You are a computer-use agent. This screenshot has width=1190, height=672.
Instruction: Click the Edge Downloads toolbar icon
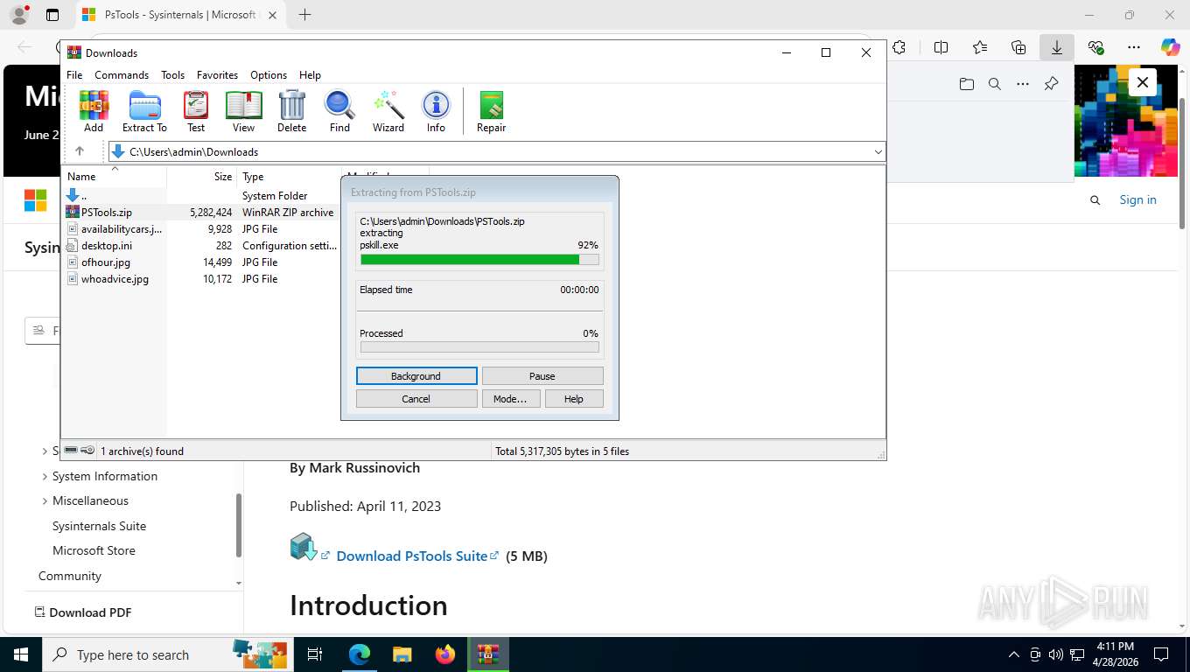tap(1057, 47)
